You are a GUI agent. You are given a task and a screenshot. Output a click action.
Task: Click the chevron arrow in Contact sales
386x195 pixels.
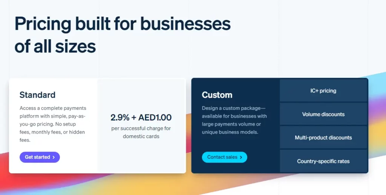pos(241,157)
